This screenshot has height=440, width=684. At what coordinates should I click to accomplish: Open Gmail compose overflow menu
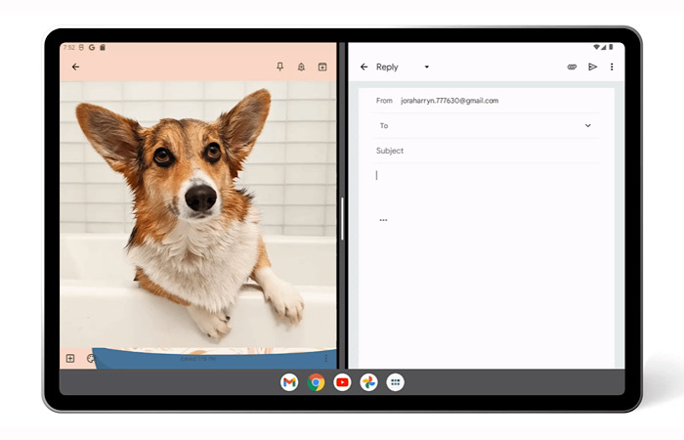[612, 66]
